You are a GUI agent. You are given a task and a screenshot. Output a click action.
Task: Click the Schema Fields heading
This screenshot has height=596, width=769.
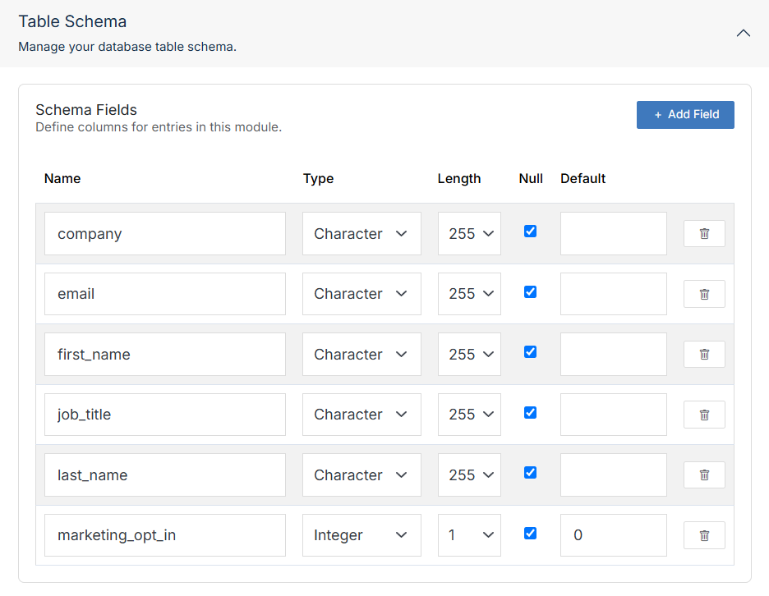point(86,110)
